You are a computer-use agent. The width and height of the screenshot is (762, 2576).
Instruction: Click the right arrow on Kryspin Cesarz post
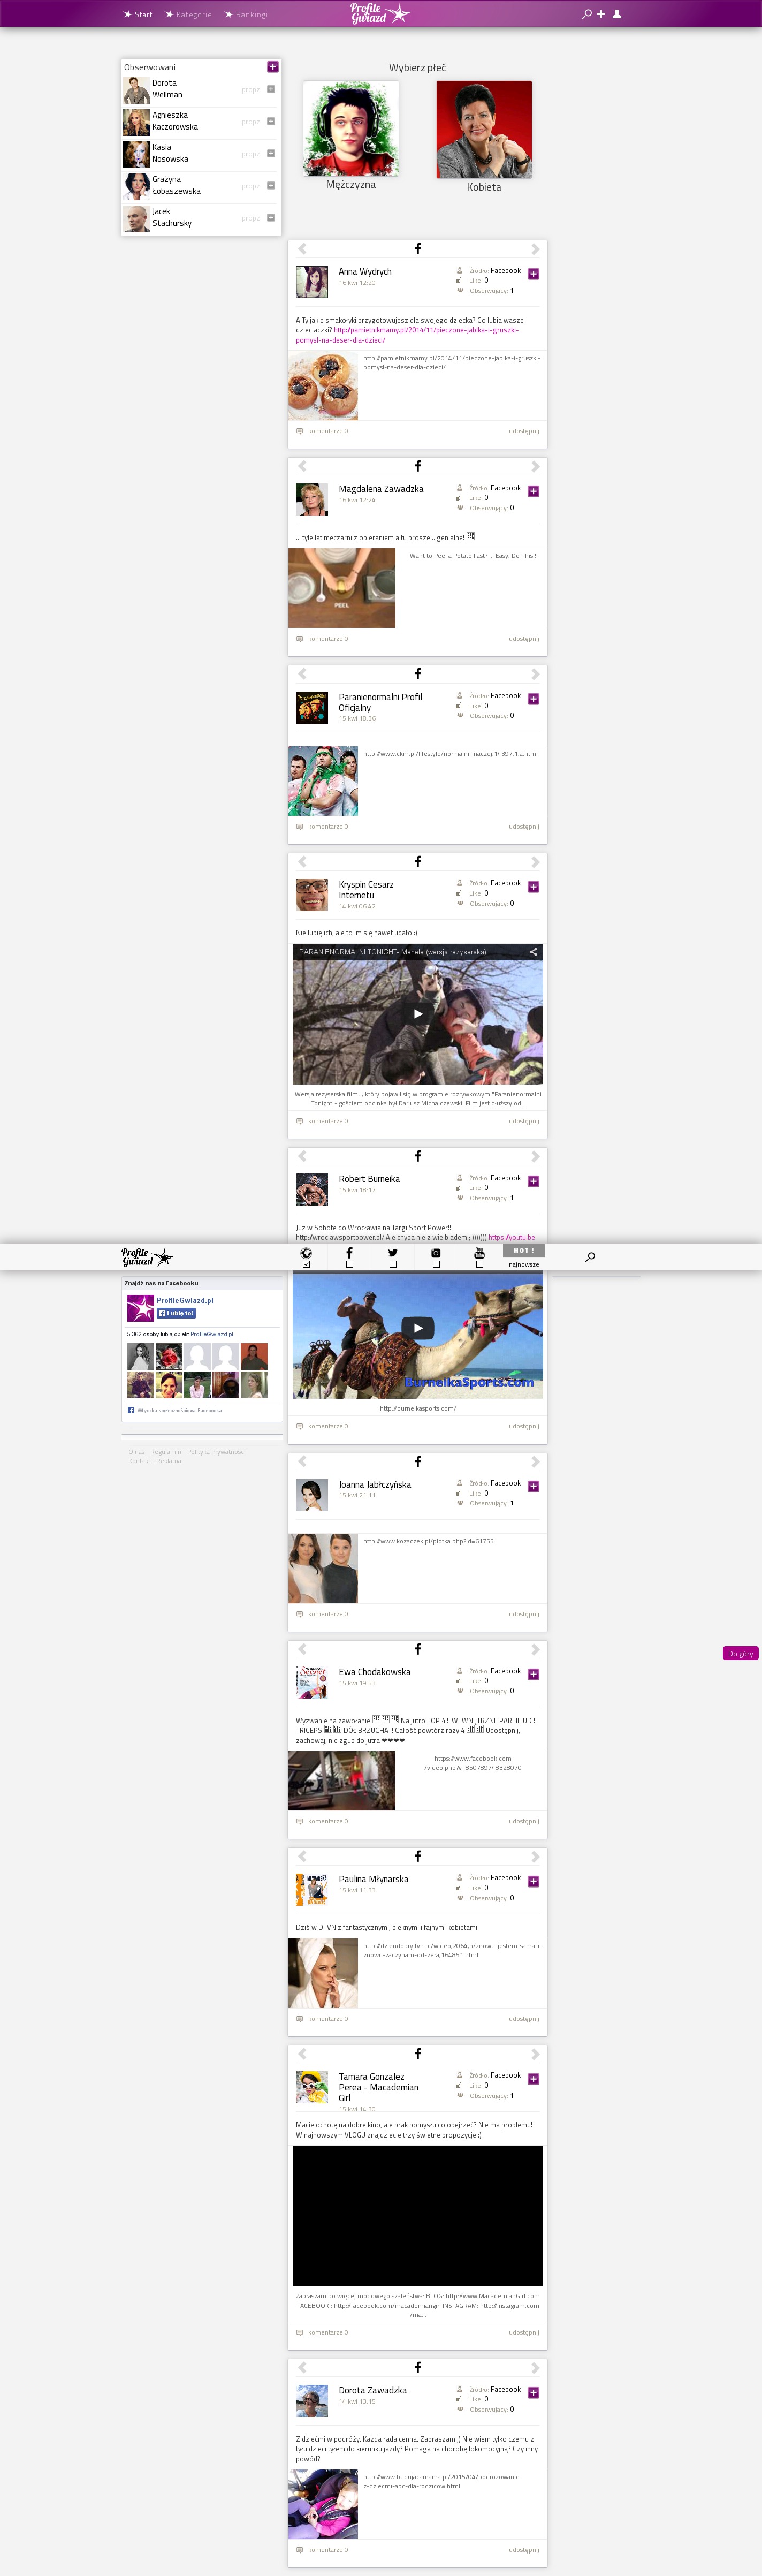(535, 862)
